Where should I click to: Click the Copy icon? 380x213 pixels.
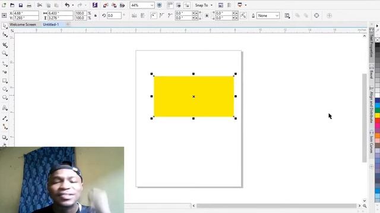pyautogui.click(x=49, y=5)
